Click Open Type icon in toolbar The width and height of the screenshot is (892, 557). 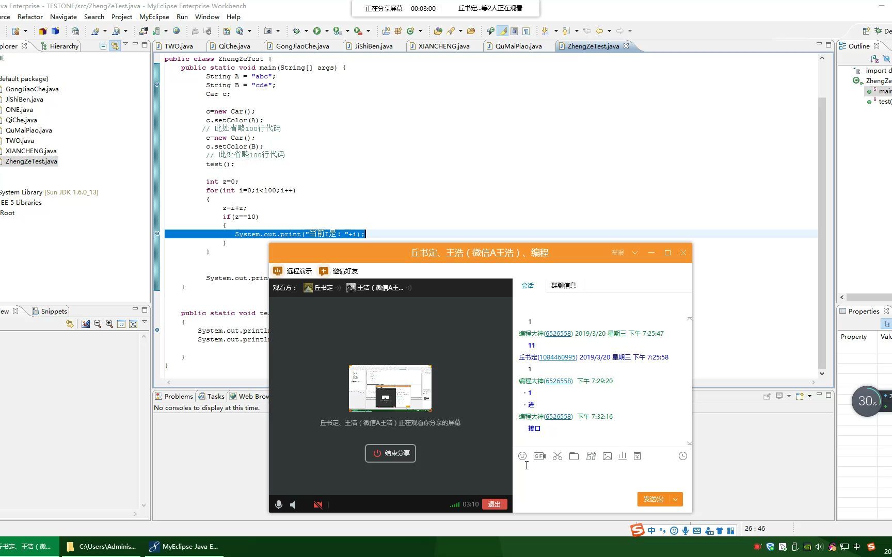438,31
